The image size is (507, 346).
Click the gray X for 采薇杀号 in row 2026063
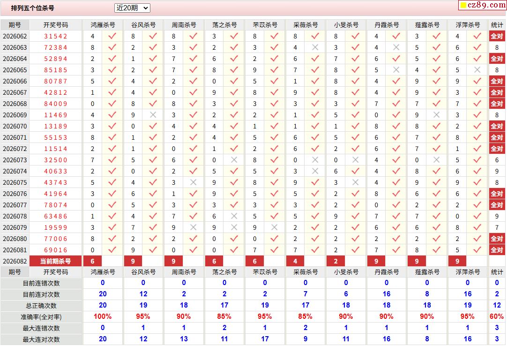coord(315,47)
